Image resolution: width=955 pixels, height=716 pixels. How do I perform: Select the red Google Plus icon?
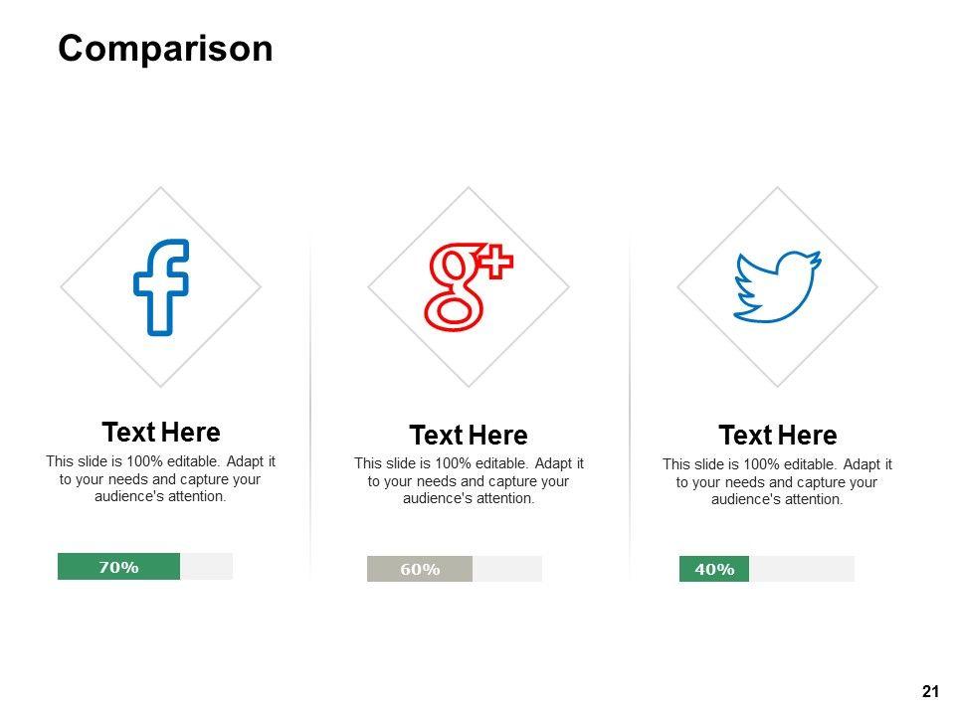pos(468,286)
